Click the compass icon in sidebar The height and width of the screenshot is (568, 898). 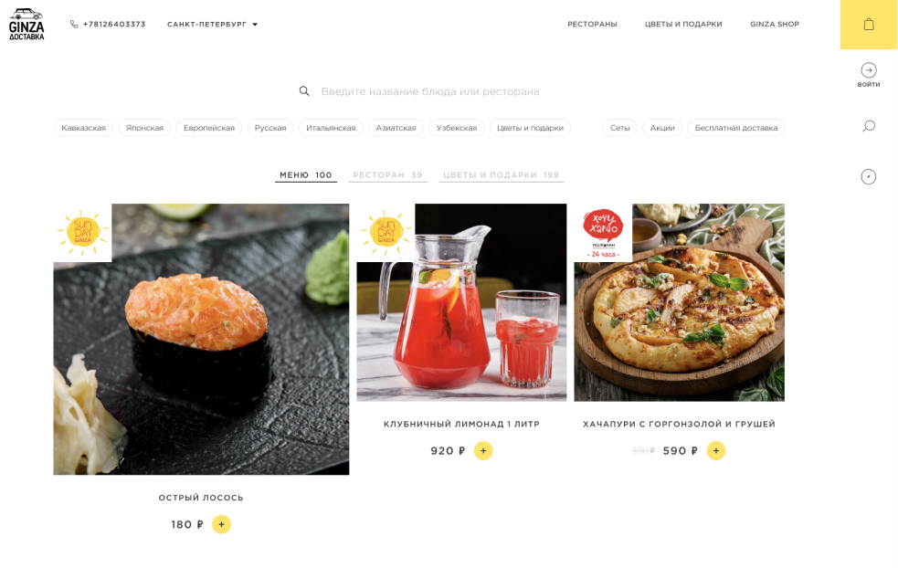click(x=868, y=176)
